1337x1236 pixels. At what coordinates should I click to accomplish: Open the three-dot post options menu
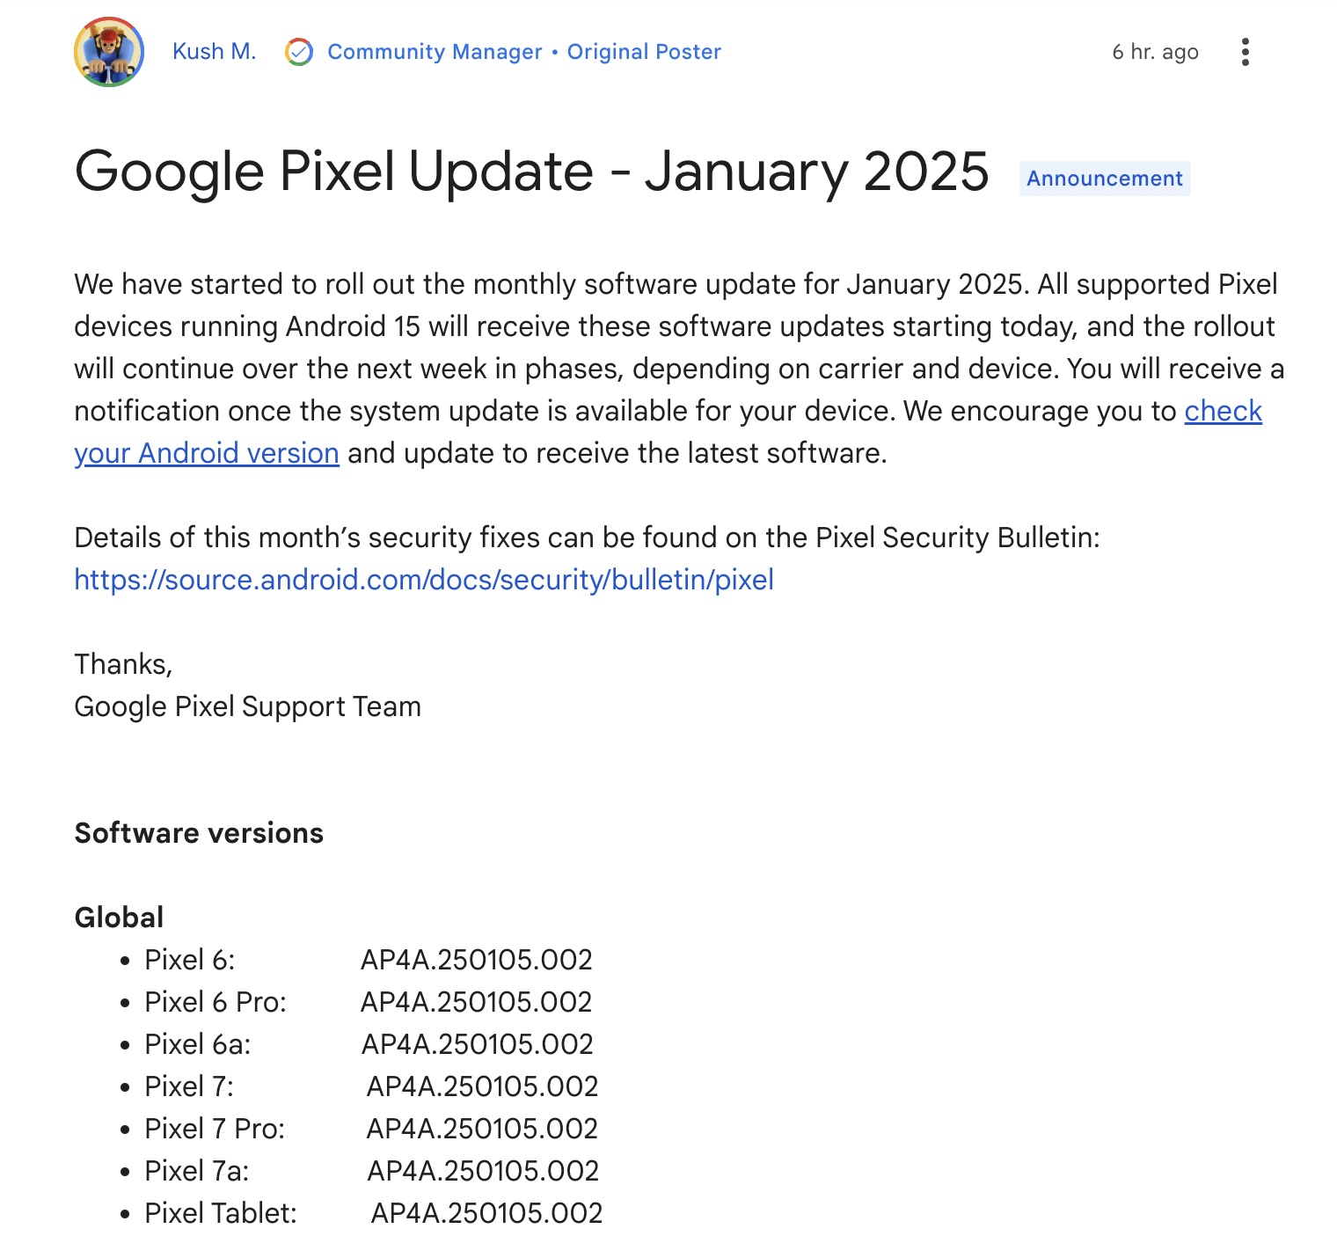[1245, 52]
